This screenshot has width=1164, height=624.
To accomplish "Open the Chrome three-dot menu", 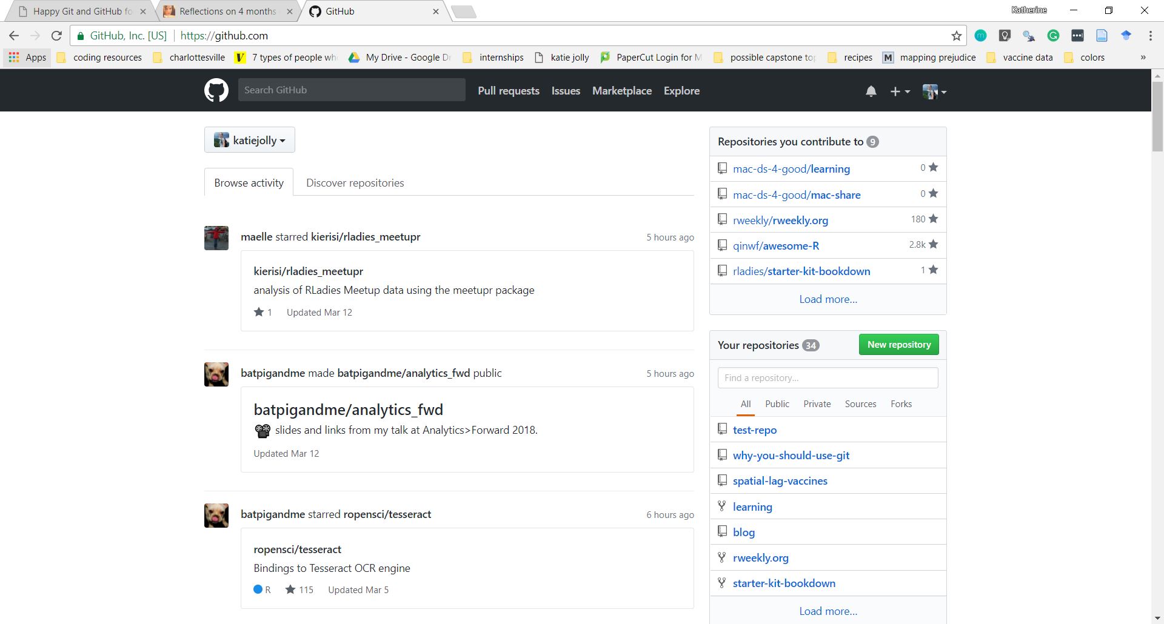I will [1150, 36].
